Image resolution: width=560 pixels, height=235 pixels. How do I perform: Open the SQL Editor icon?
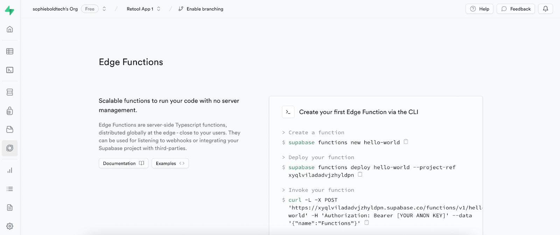[x=10, y=70]
